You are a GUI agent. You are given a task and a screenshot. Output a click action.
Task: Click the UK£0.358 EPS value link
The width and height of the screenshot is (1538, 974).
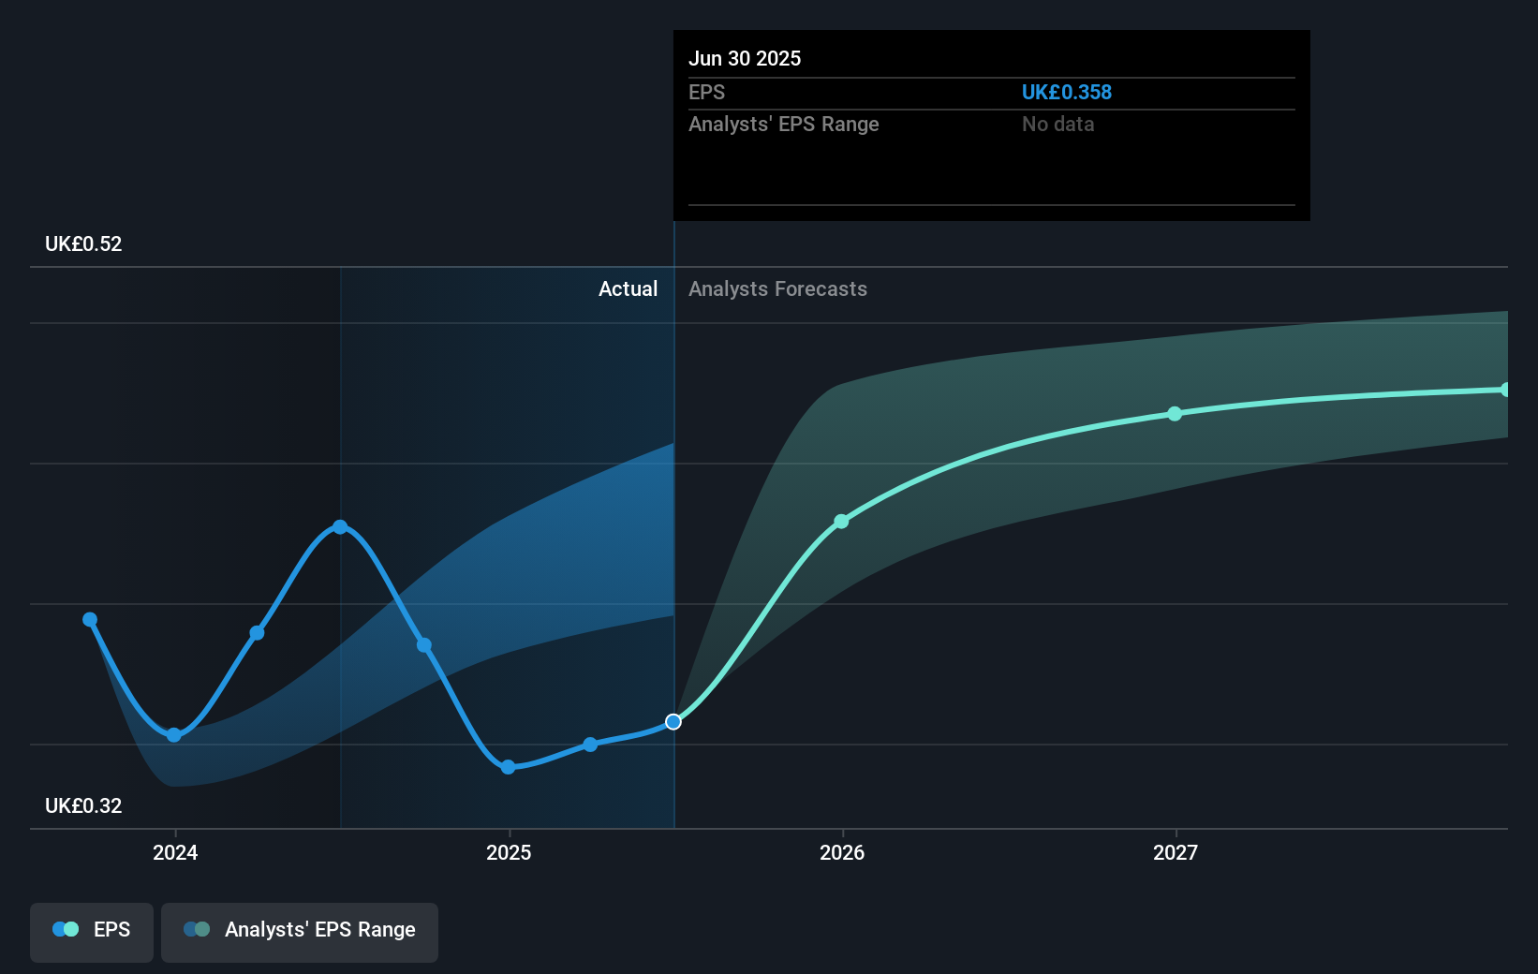(x=1067, y=92)
